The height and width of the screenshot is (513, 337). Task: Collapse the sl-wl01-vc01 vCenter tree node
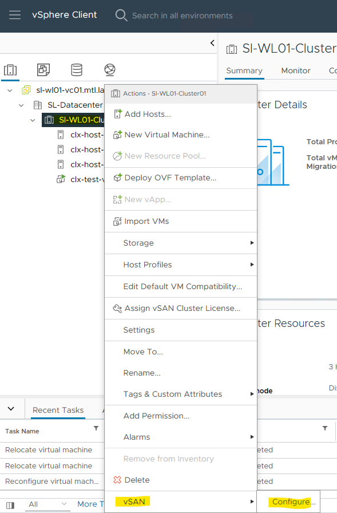click(x=10, y=90)
